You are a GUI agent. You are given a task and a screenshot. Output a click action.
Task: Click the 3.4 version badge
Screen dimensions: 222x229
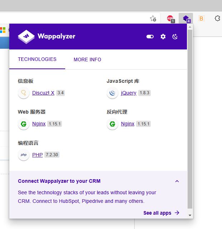point(61,93)
